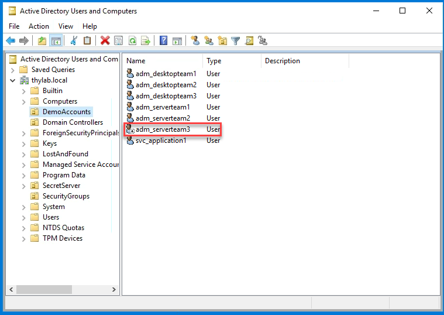The image size is (444, 315).
Task: Click the Create new group icon
Action: [209, 40]
